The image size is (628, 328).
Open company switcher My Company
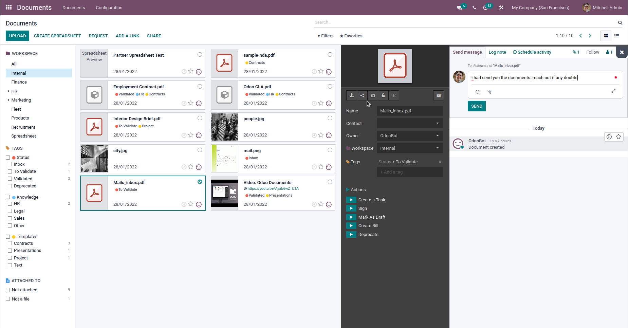540,7
